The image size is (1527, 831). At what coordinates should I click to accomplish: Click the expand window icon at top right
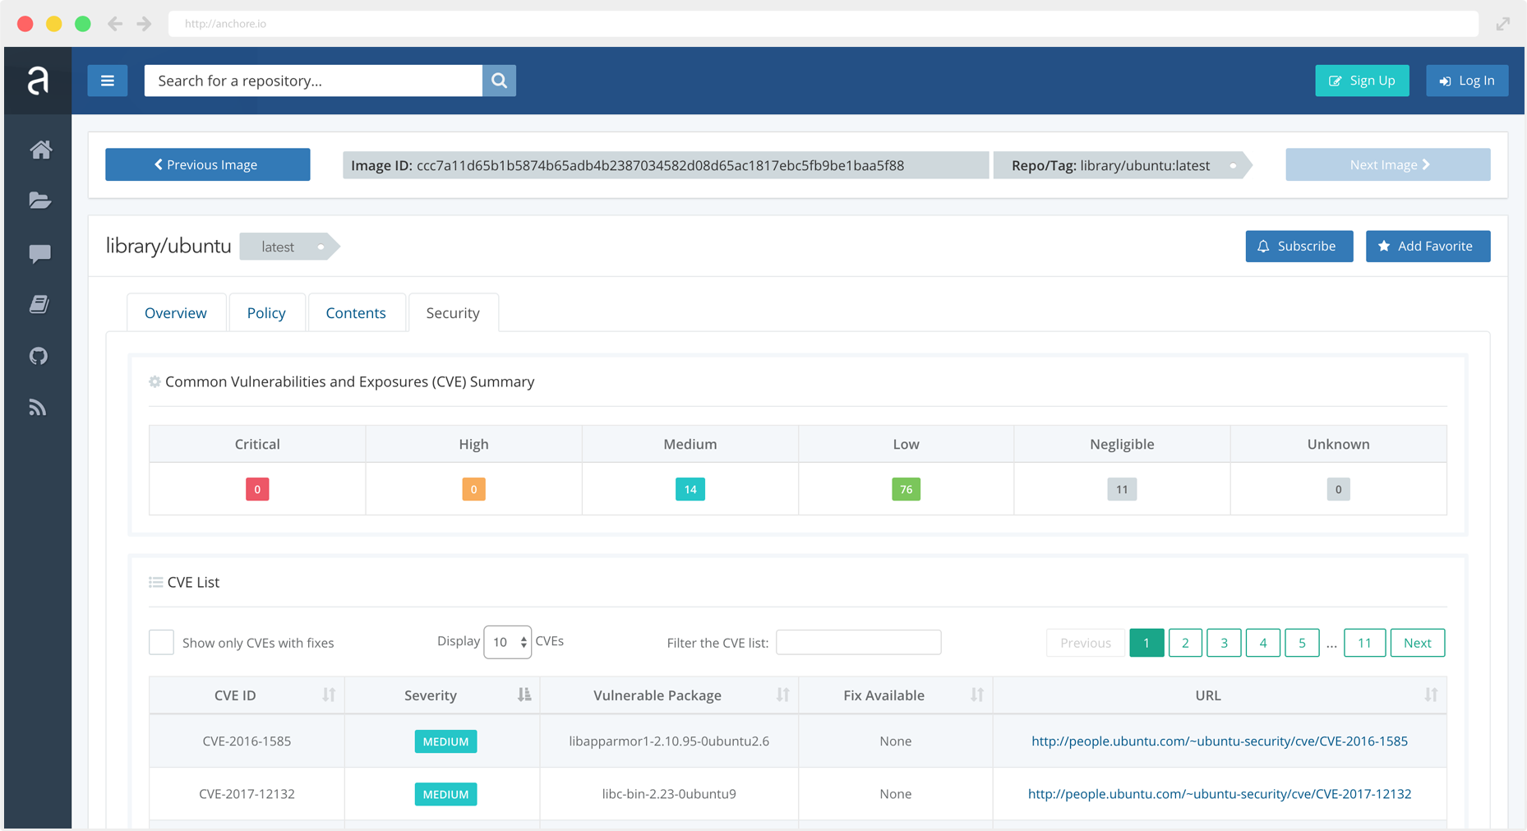click(1503, 24)
